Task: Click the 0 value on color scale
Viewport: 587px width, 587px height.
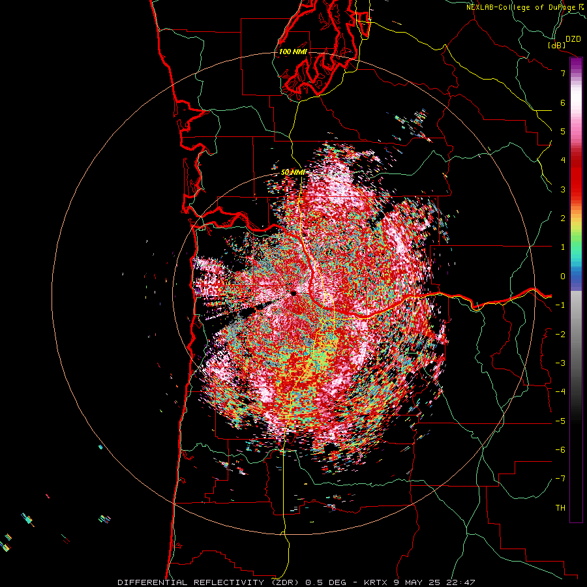Action: click(x=563, y=277)
